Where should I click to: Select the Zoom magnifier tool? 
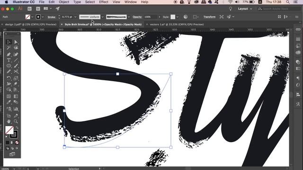pos(16,121)
